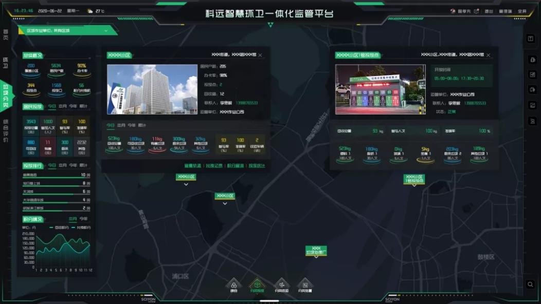
Task: Close the XXXX小区1号投放点 detail panel
Action: [488, 55]
